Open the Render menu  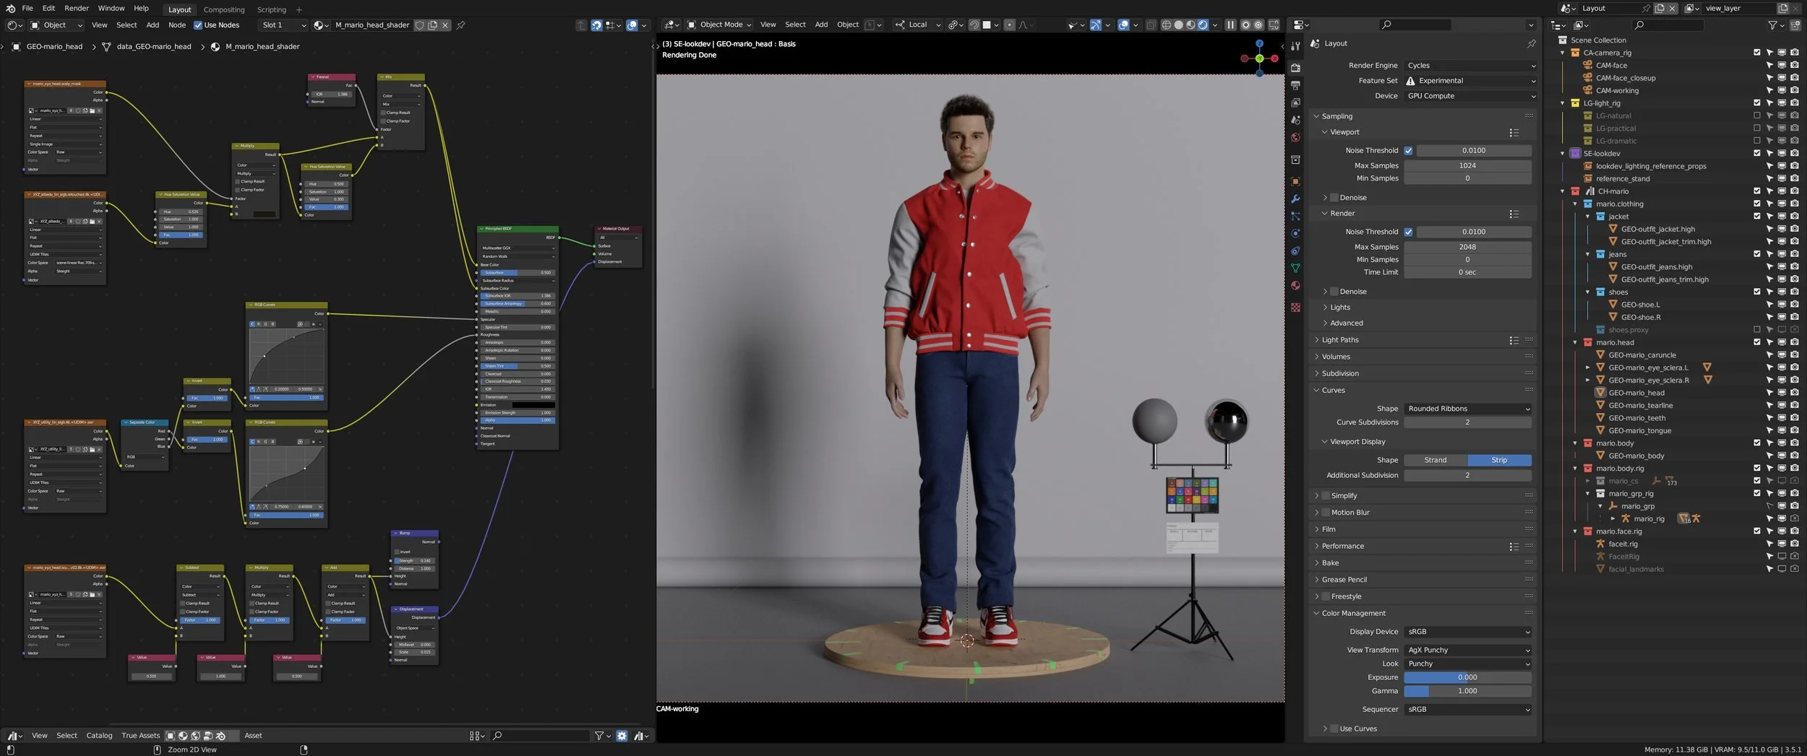[77, 9]
